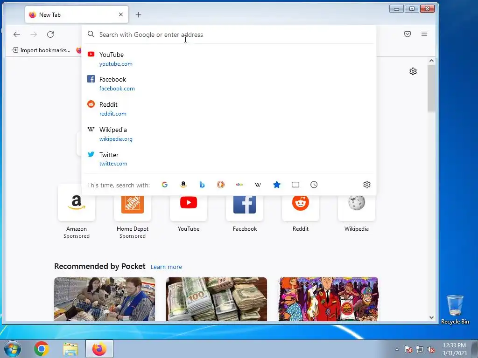Open the Action Center flag icon
The width and height of the screenshot is (478, 358).
click(408, 349)
